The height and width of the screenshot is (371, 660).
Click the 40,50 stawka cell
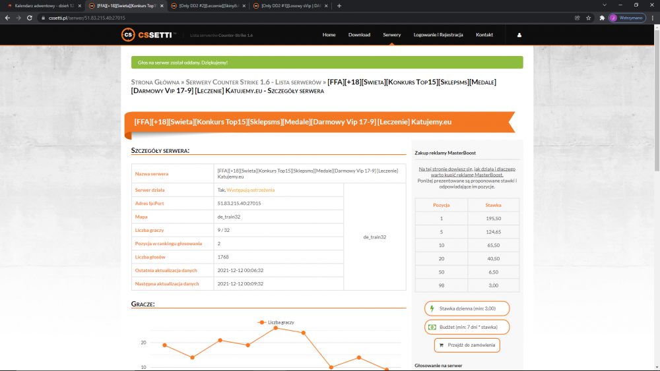click(x=493, y=259)
